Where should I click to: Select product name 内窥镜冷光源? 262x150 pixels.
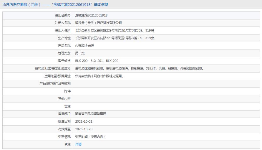pos(84,46)
